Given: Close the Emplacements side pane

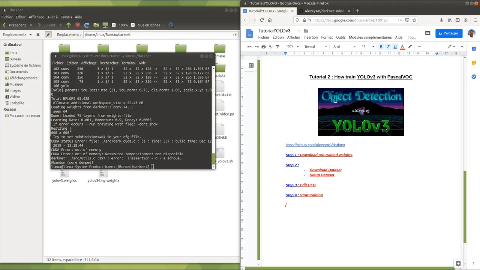Looking at the screenshot, I should [x=38, y=34].
